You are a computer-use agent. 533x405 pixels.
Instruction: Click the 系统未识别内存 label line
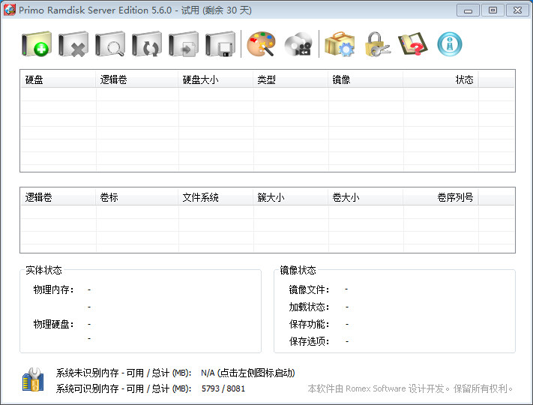[124, 373]
